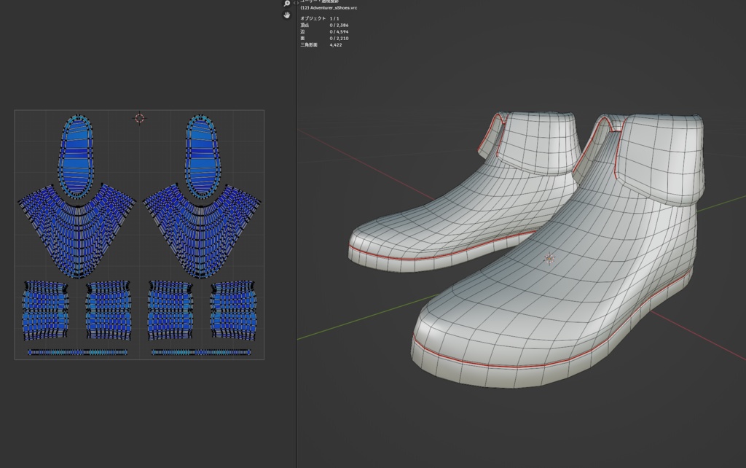Click the 三角形面 triangle count readout
Viewport: 746px width, 468px height.
[321, 44]
